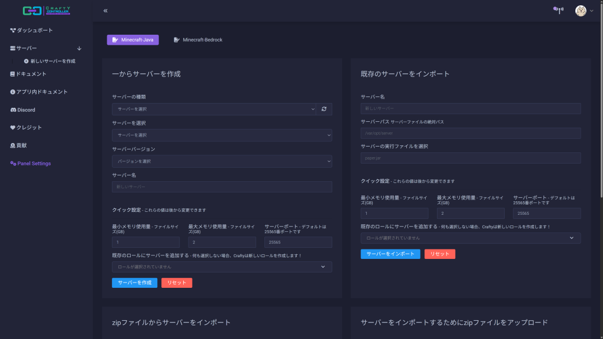Open the サーバーバージョン dropdown
This screenshot has width=603, height=339.
tap(221, 161)
